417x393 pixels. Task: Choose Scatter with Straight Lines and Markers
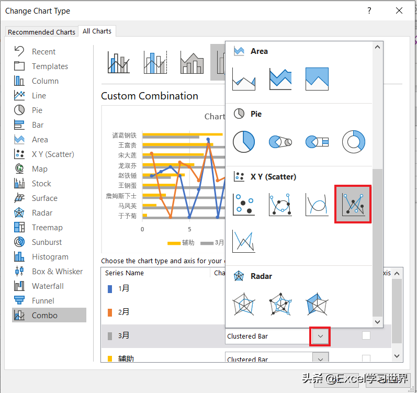click(353, 204)
